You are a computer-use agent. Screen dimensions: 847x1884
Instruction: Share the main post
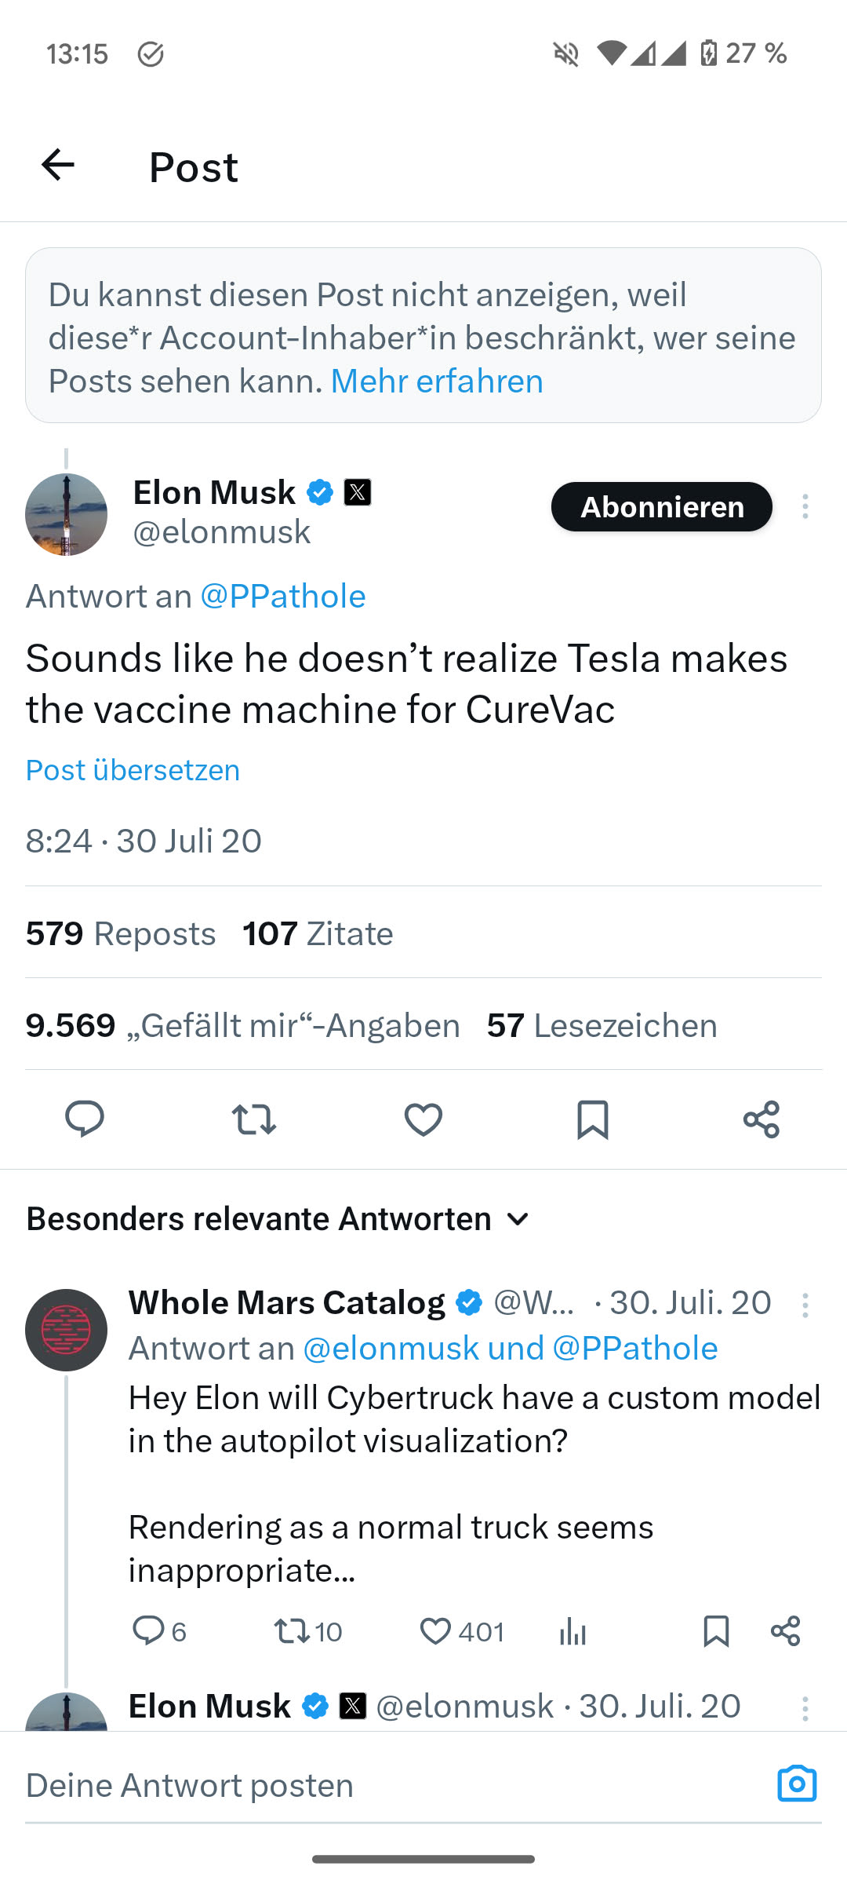coord(762,1119)
